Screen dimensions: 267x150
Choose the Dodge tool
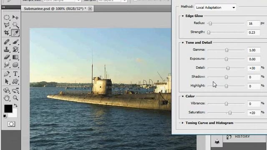pos(7,65)
